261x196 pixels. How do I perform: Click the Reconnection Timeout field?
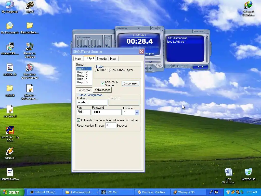[x=111, y=125]
